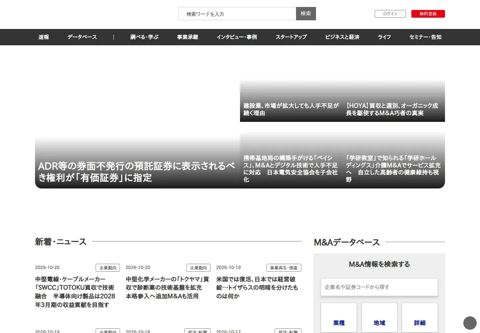
Task: Go to 事業承継 in the navigation
Action: [188, 37]
